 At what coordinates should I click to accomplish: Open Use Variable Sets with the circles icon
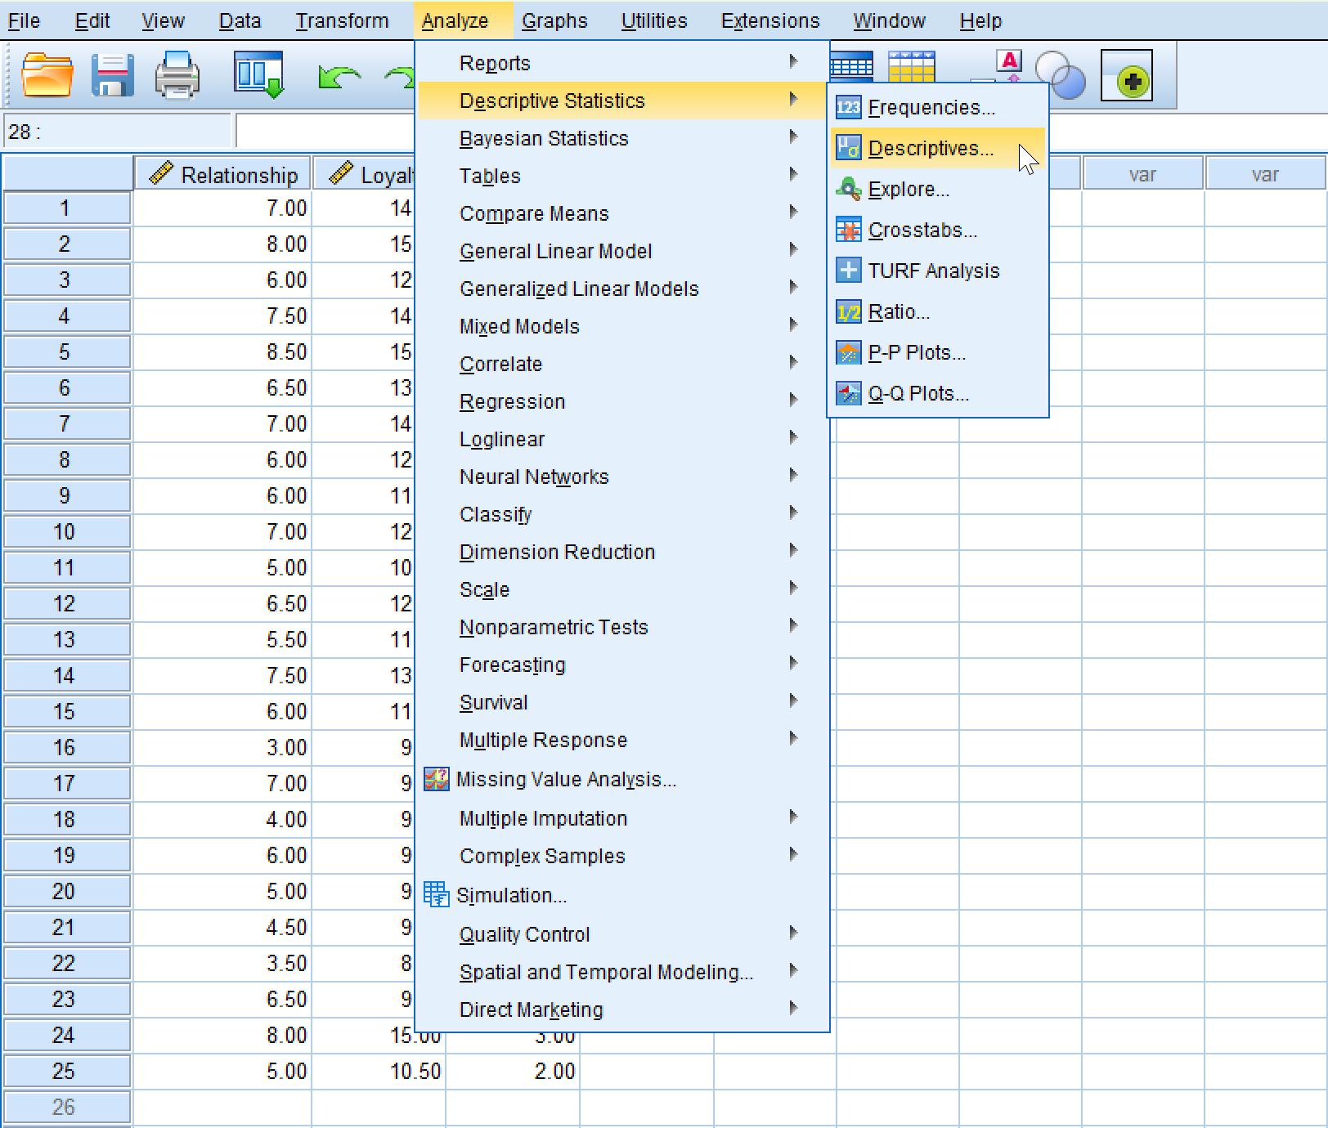(1061, 75)
